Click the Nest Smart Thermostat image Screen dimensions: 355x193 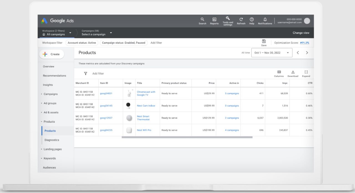(x=129, y=118)
